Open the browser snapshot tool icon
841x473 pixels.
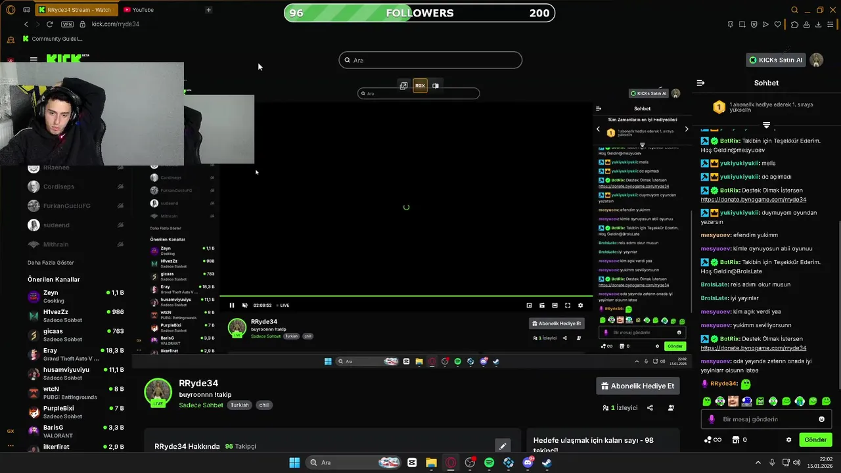[x=742, y=24]
